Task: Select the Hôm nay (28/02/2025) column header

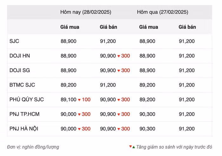Action: [86, 12]
